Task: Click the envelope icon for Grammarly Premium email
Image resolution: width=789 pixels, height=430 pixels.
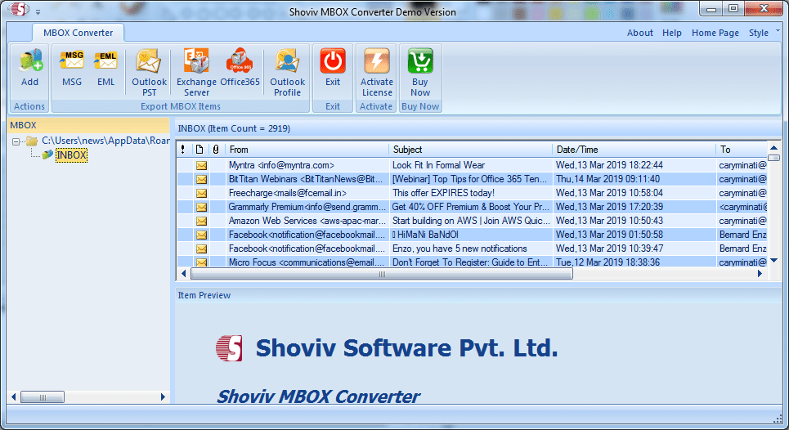Action: pyautogui.click(x=201, y=207)
